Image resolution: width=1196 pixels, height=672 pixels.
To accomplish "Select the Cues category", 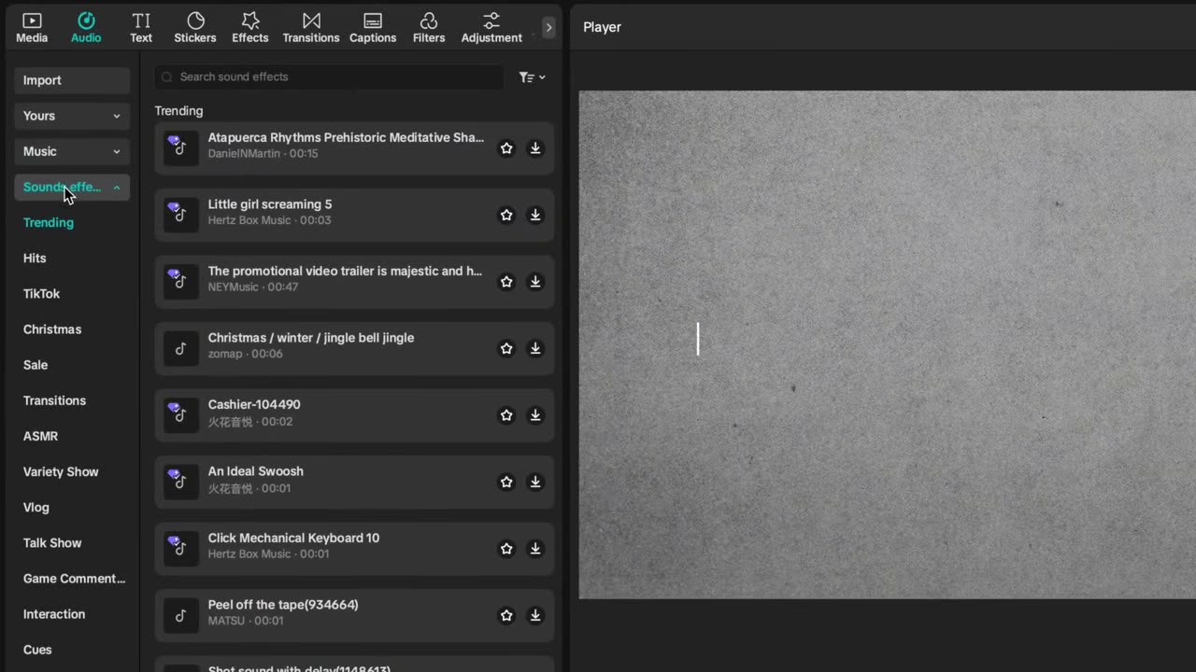I will 37,650.
